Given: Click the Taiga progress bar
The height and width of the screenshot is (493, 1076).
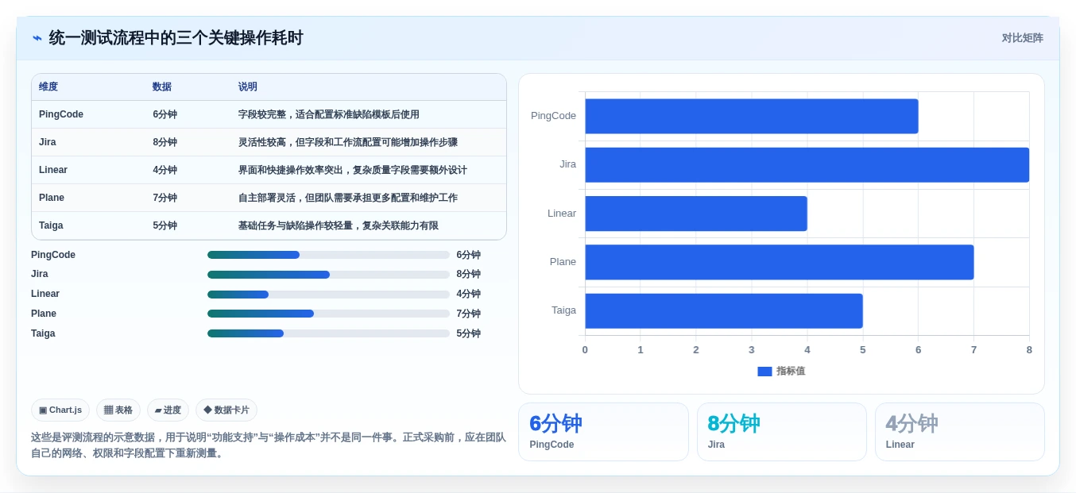Looking at the screenshot, I should (328, 333).
